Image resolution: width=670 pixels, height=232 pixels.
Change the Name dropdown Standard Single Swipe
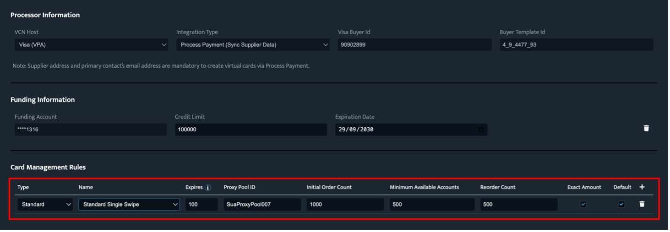(x=129, y=205)
